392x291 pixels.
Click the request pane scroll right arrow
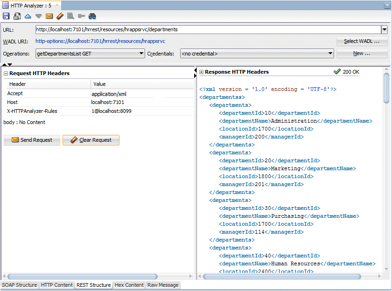191,276
